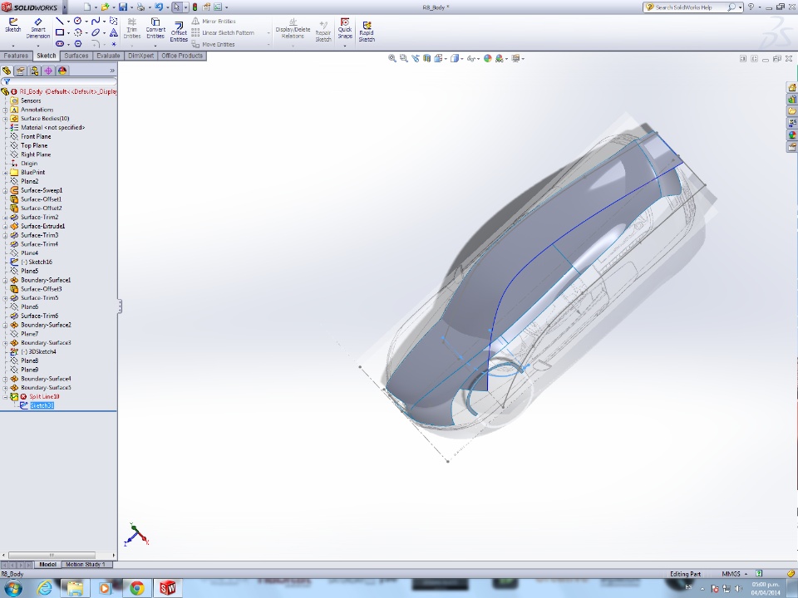Click the Trim Entities tool
Viewport: 798px width, 598px height.
pyautogui.click(x=132, y=28)
